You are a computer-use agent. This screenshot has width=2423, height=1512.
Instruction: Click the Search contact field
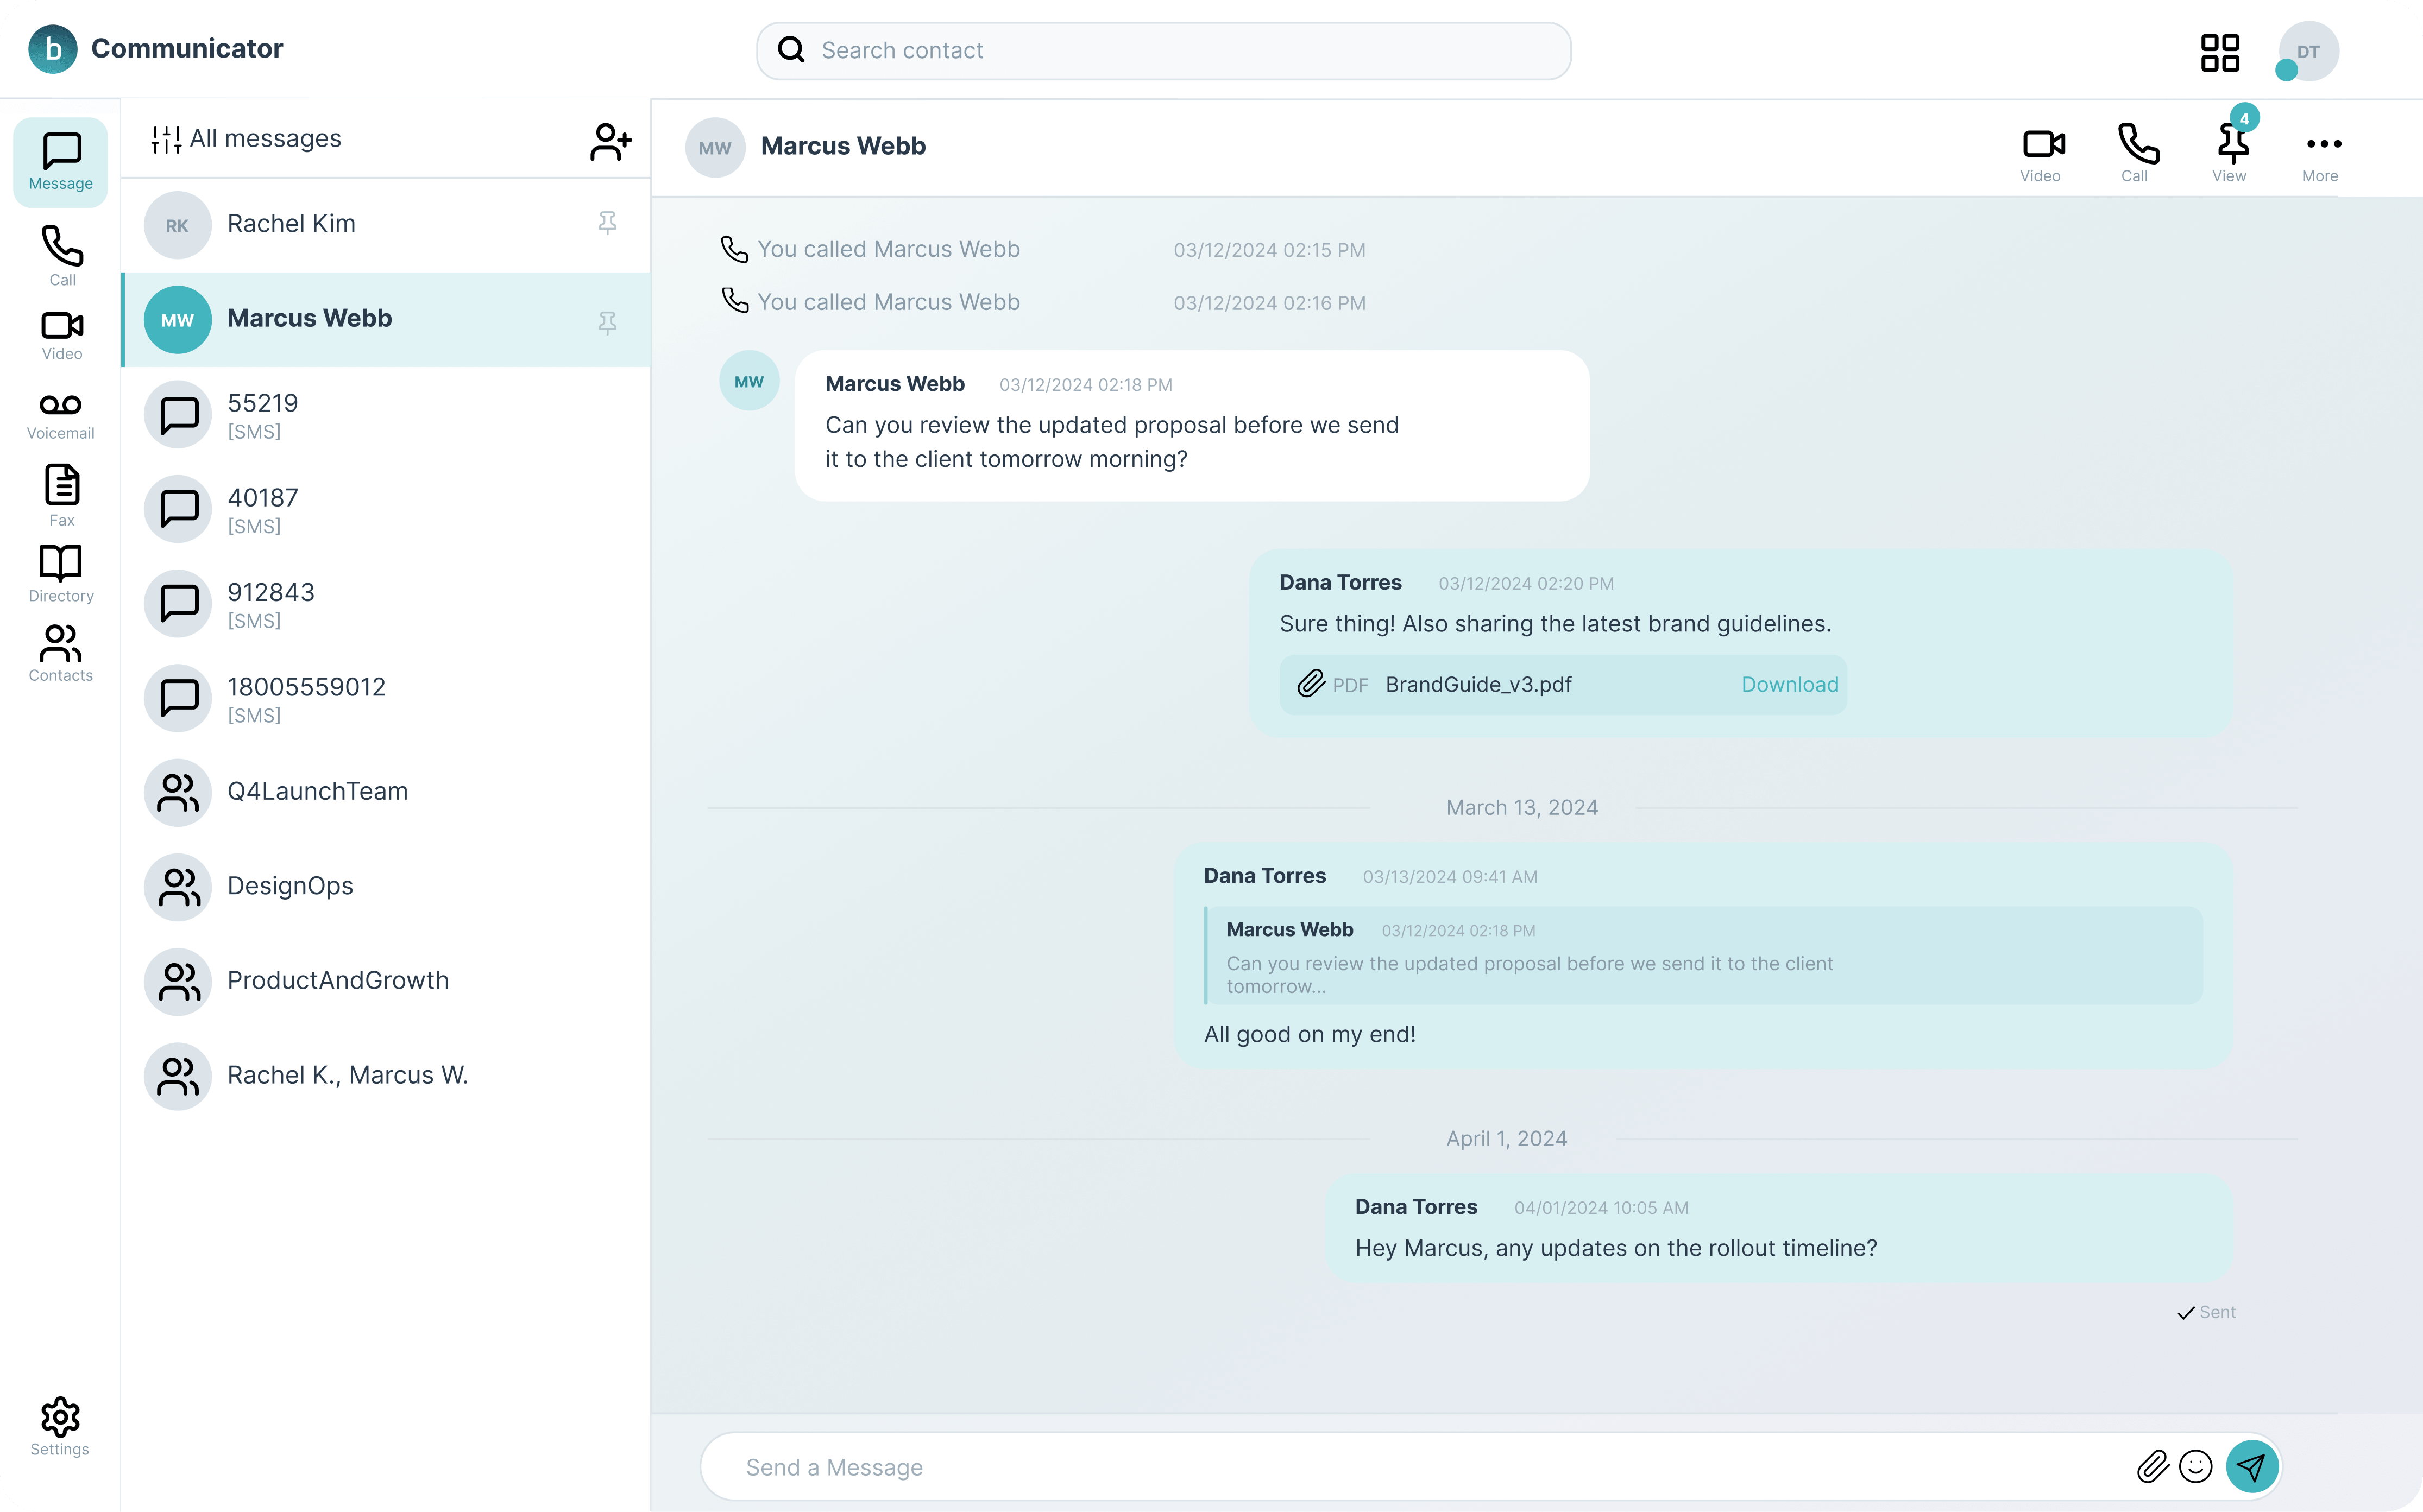[x=1163, y=51]
